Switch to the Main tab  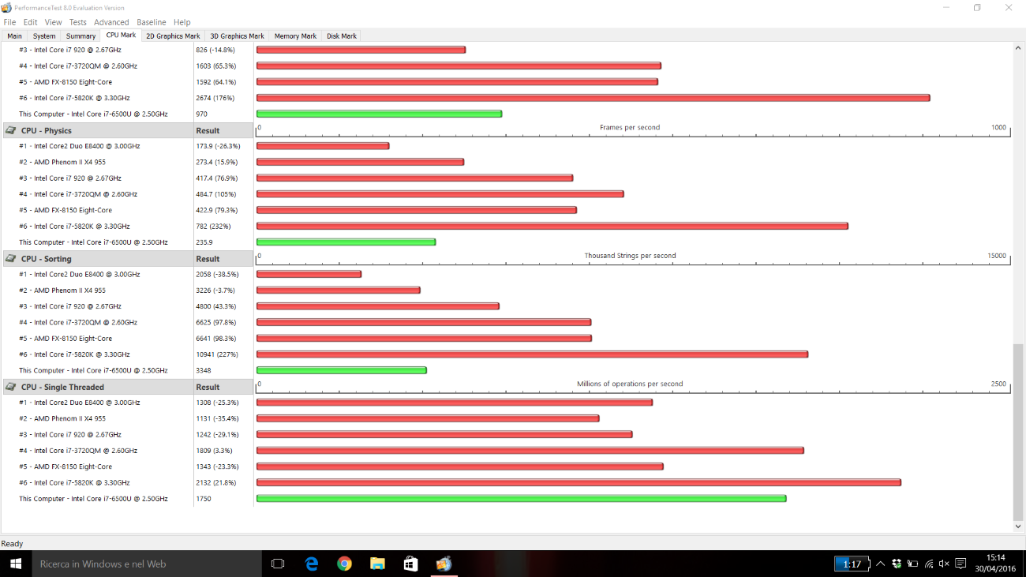pos(14,36)
